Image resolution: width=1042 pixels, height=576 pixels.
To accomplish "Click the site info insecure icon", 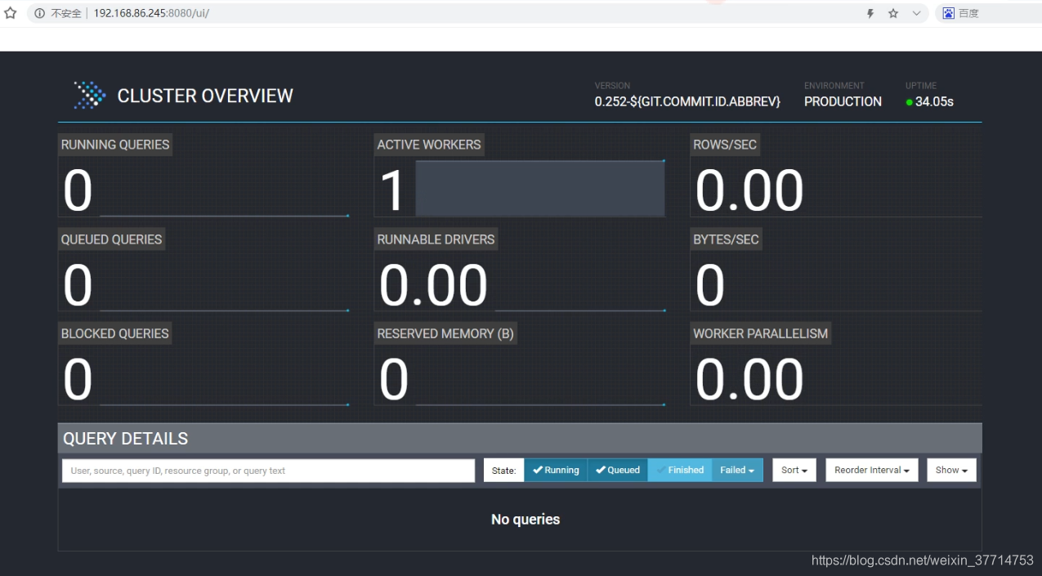I will 39,13.
